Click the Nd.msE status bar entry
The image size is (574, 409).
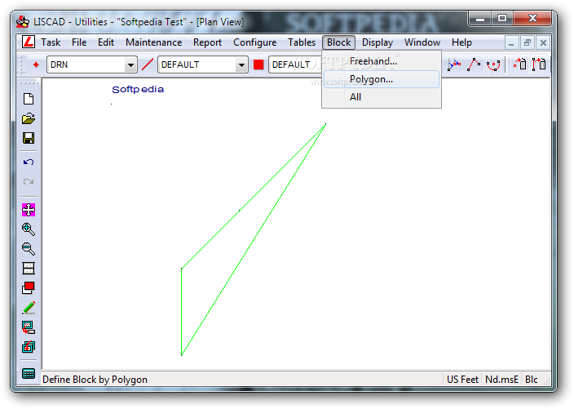(x=501, y=380)
